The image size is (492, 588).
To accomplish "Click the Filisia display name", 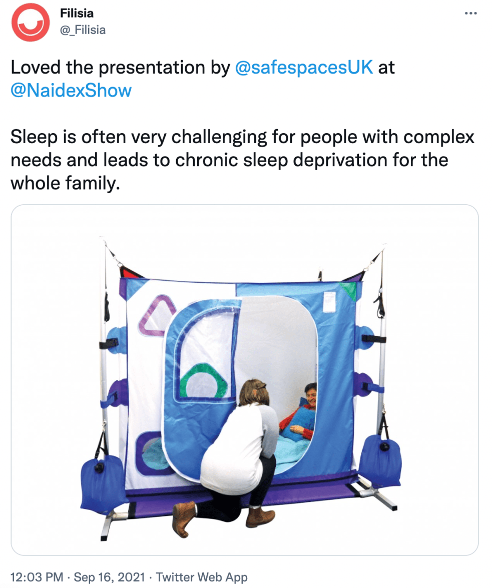I will tap(77, 13).
